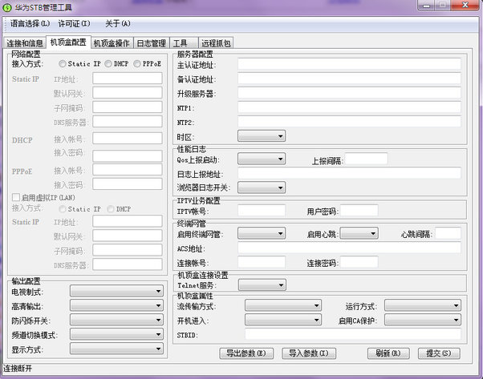
Task: Open the 浏览器日志开关 dropdown
Action: point(262,187)
